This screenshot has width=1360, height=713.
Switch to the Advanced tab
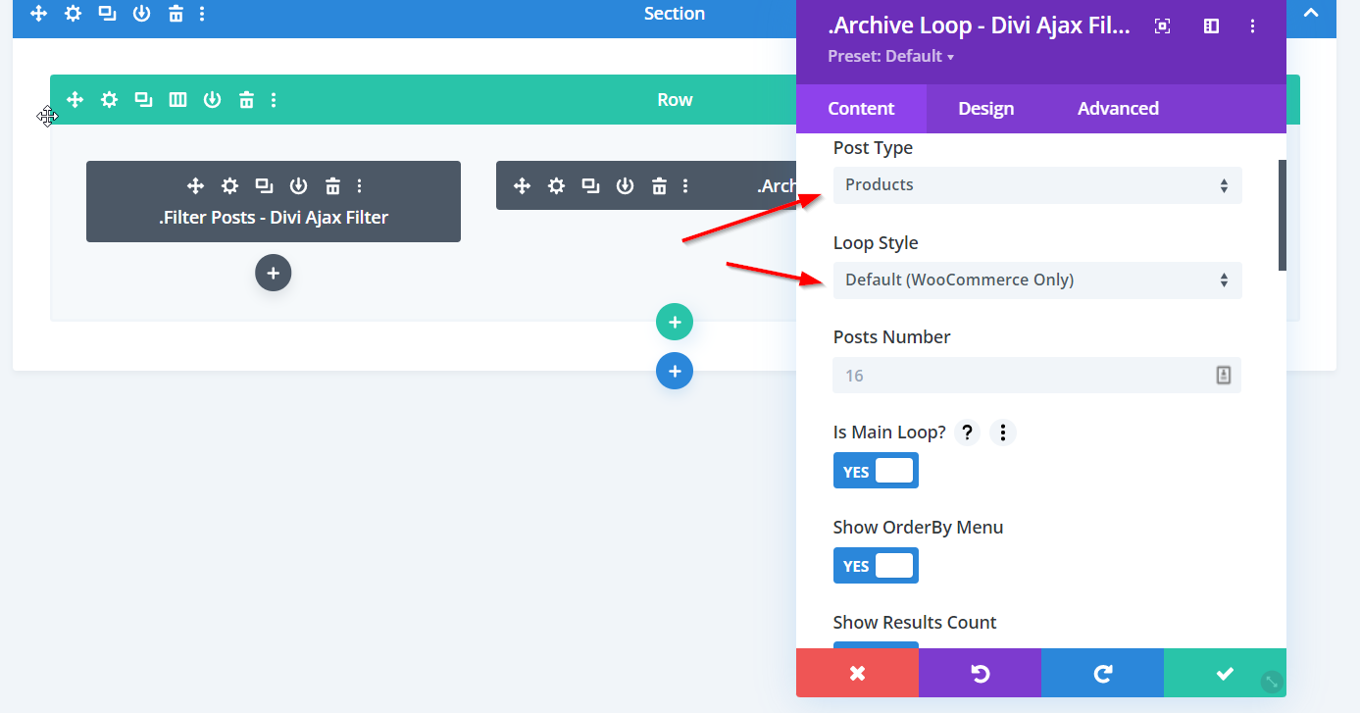tap(1118, 109)
